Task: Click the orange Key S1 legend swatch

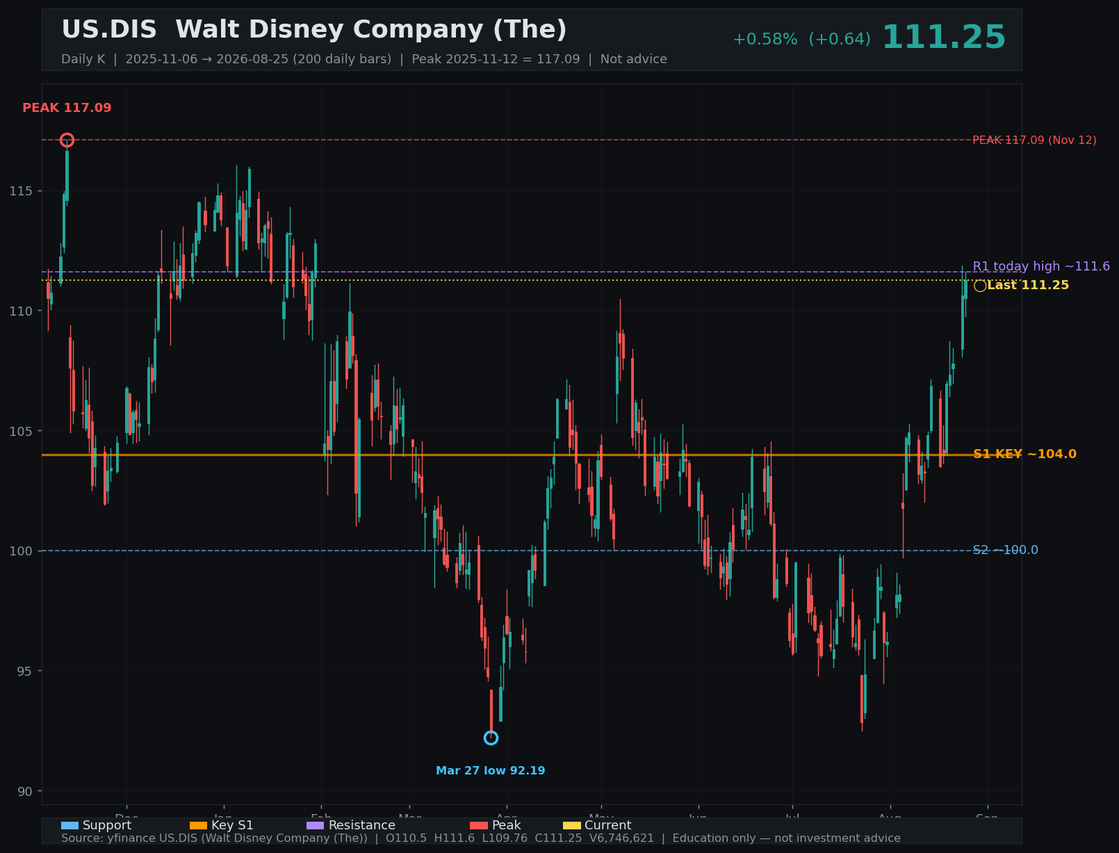Action: coord(199,826)
